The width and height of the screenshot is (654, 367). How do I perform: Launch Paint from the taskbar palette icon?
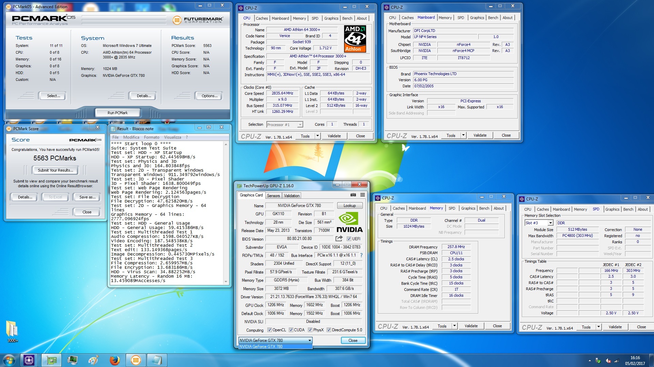coord(93,360)
